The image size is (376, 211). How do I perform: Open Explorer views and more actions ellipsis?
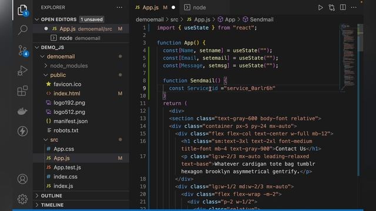click(x=119, y=8)
